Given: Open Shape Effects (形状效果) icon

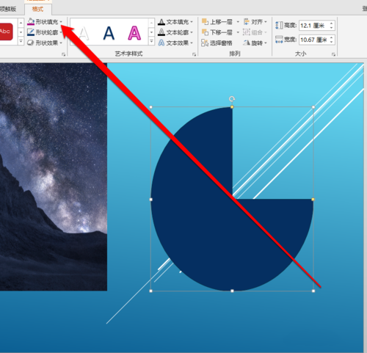Looking at the screenshot, I should click(x=31, y=43).
